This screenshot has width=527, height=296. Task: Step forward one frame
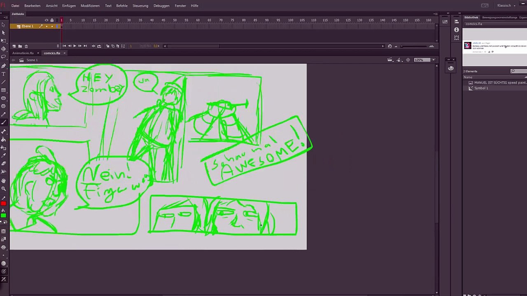click(x=80, y=46)
